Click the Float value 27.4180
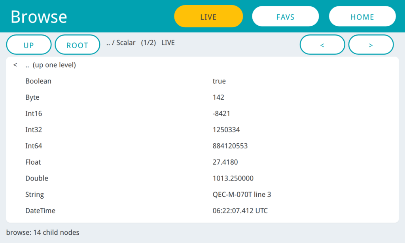 click(225, 162)
